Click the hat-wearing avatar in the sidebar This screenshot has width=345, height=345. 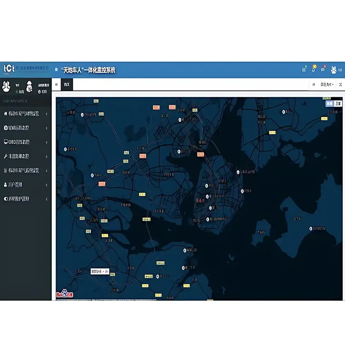[x=29, y=86]
